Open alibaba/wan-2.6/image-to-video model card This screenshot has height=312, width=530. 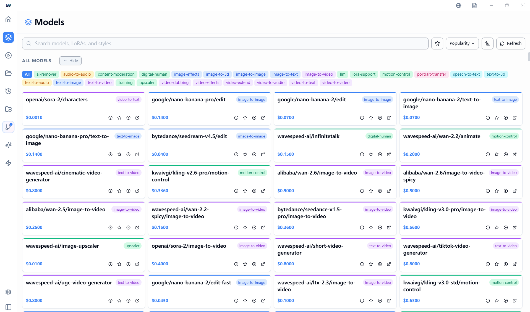coord(317,173)
